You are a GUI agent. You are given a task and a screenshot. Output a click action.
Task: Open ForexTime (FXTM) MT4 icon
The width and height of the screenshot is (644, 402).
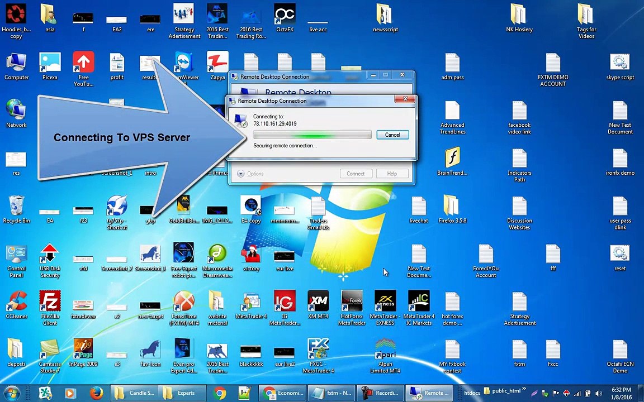click(x=184, y=308)
